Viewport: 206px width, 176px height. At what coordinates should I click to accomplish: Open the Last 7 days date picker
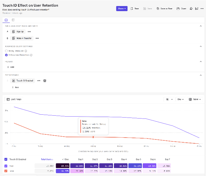coord(14,99)
